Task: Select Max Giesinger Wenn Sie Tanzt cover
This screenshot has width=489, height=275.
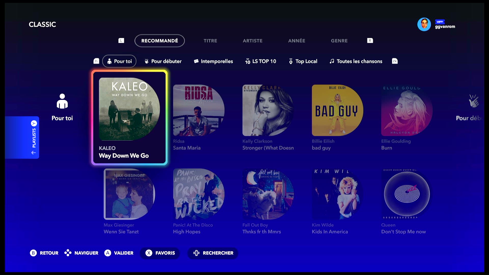Action: 129,194
